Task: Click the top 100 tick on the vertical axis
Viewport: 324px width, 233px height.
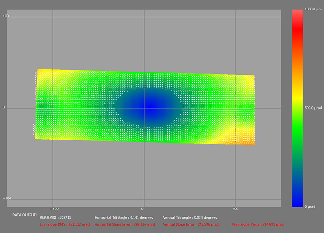Action: (x=6, y=16)
